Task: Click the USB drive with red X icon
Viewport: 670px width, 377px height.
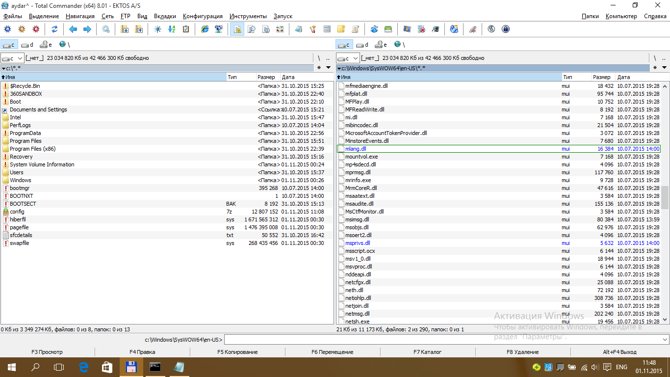Action: 472,29
